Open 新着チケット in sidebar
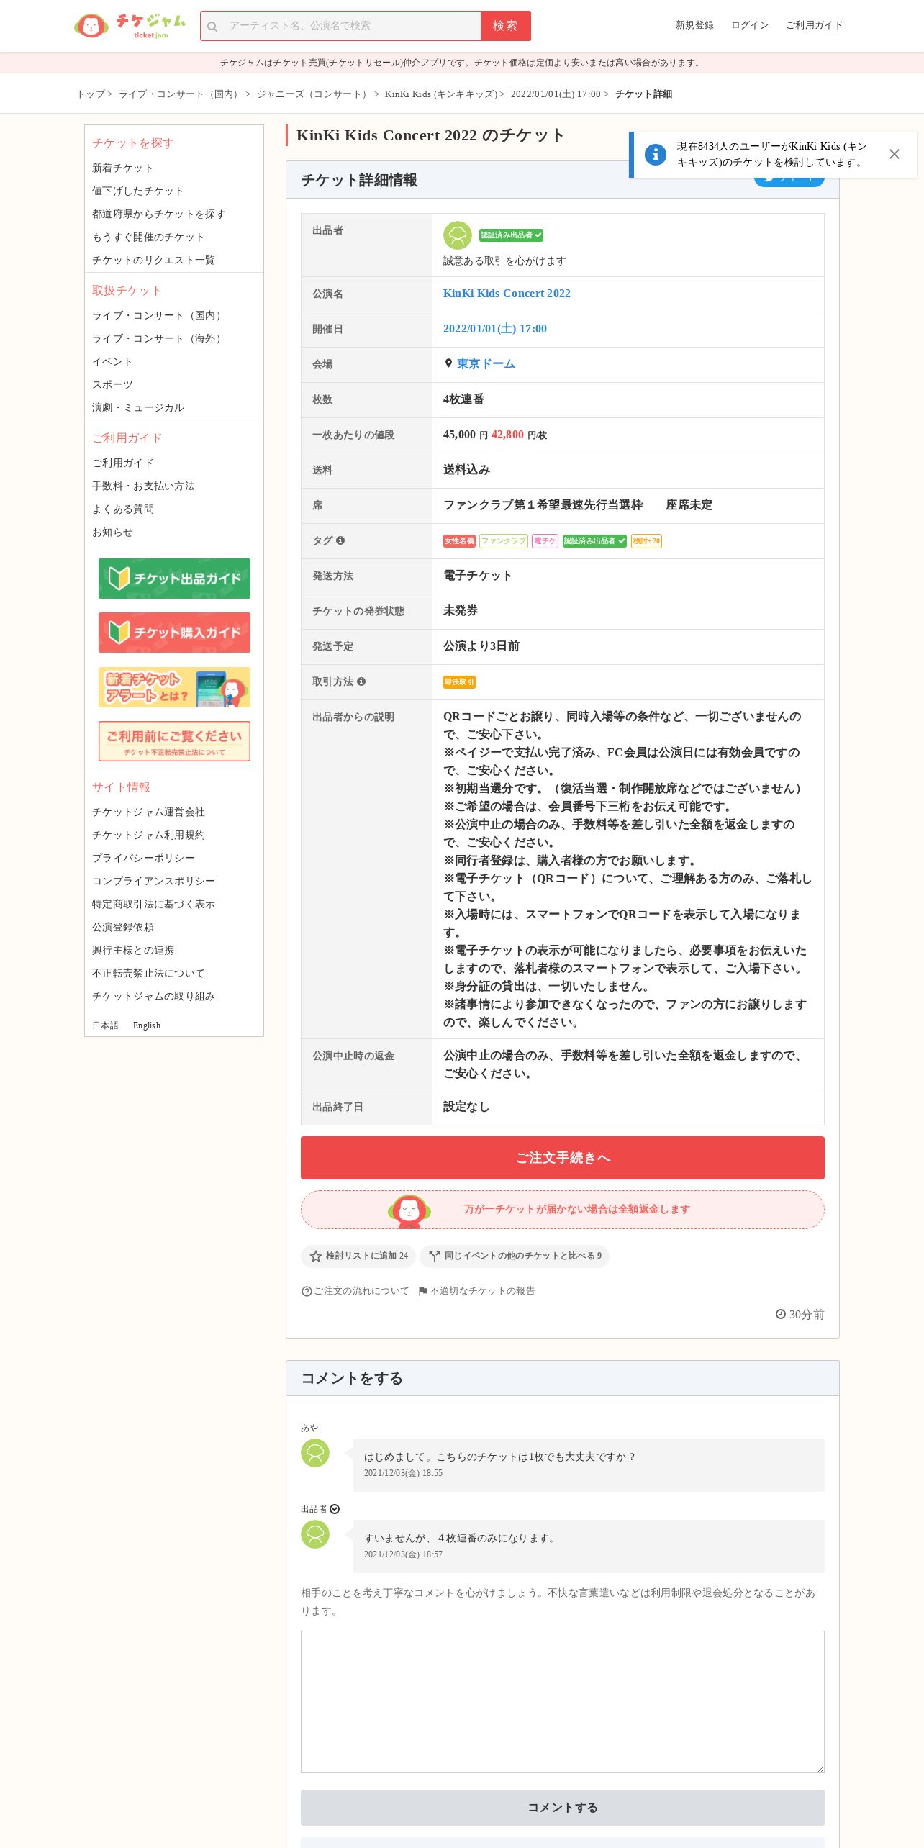 pos(122,168)
